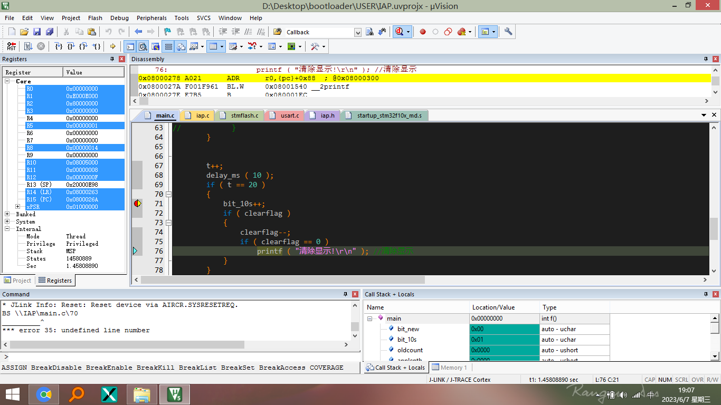Toggle the Disassembly Window button
Image resolution: width=721 pixels, height=405 pixels.
(x=143, y=46)
